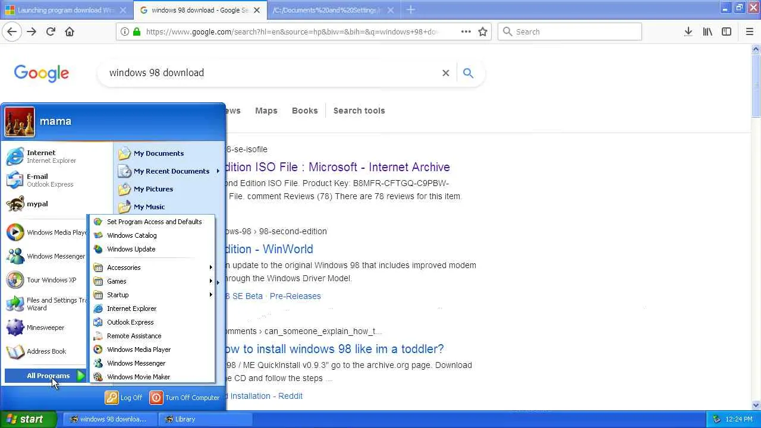Switch to Library taskbar window
Viewport: 761px width, 428px height.
click(205, 419)
